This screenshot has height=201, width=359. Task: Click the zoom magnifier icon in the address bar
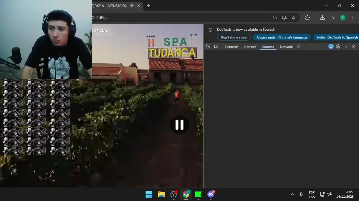coord(275,18)
